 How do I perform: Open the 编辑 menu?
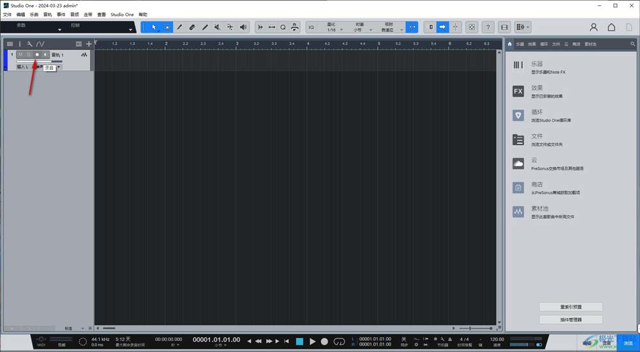(21, 14)
